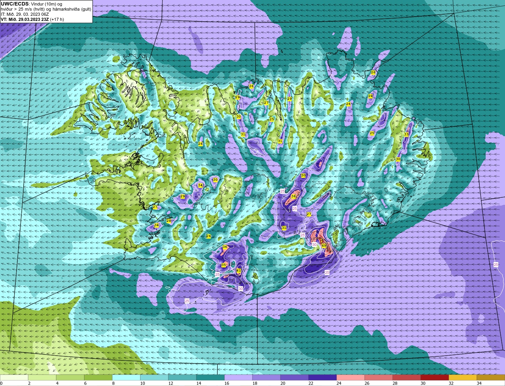Click the 'IT: Mið. 29. 03. 2023 06Z' line
This screenshot has width=505, height=386.
[x=25, y=14]
